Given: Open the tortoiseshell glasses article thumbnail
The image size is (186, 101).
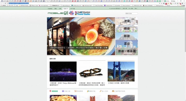Looking at the screenshot, I should click(92, 71).
